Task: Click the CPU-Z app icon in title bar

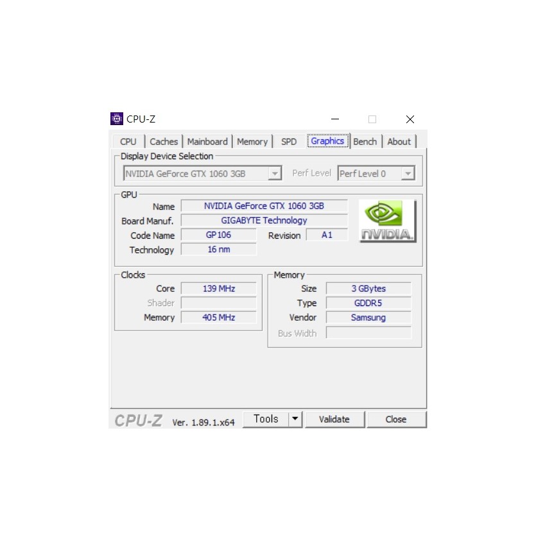Action: point(117,119)
